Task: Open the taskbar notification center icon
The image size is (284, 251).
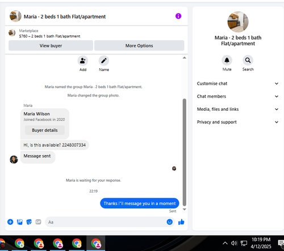Action: click(281, 243)
